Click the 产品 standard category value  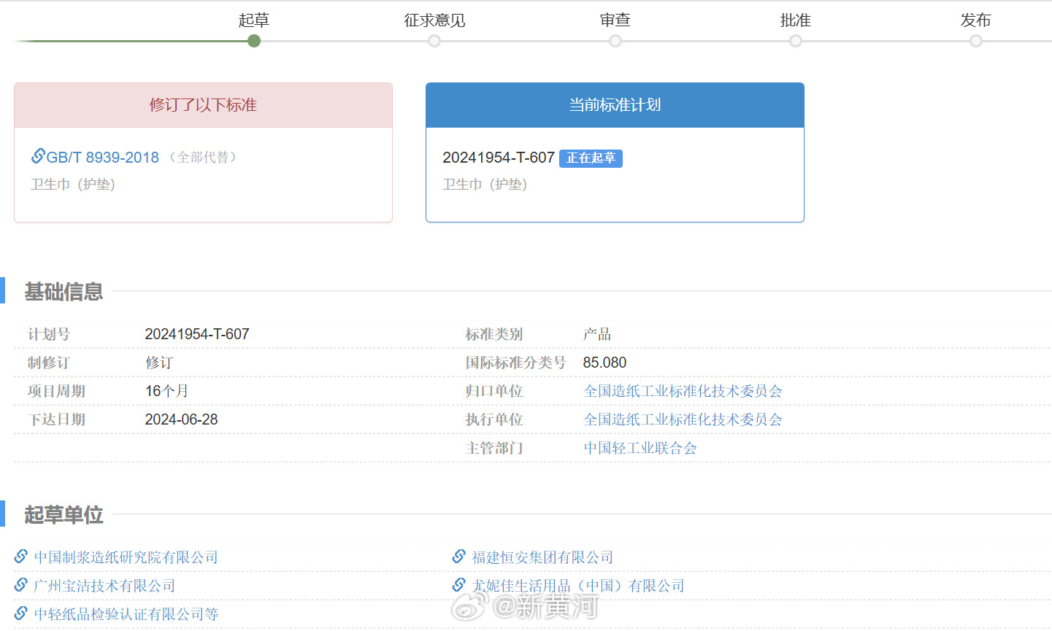pos(597,334)
